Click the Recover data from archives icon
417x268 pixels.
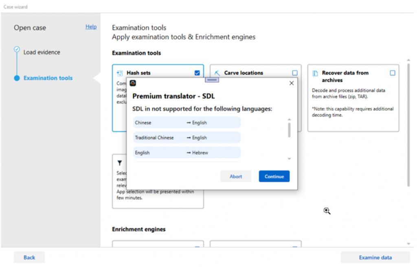[315, 73]
